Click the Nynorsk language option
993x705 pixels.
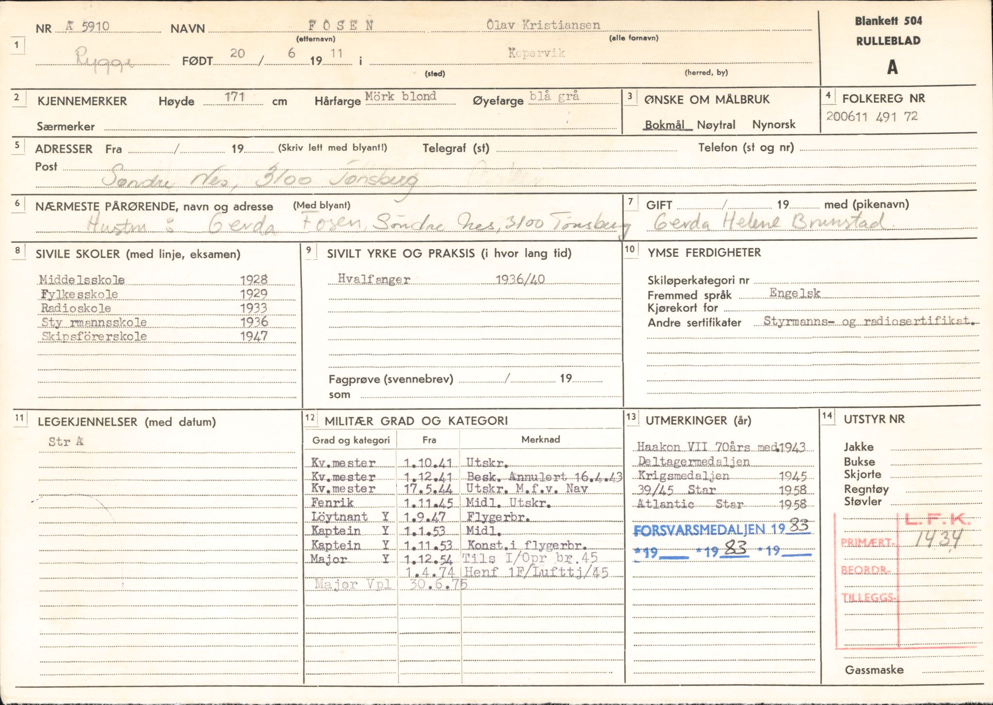774,124
